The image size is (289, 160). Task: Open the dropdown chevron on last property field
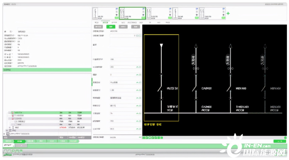point(140,137)
